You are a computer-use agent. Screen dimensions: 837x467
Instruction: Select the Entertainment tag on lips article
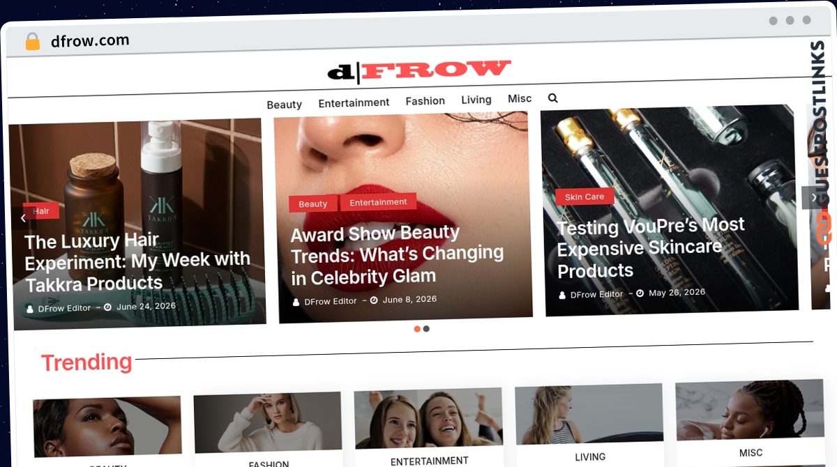[x=378, y=202]
